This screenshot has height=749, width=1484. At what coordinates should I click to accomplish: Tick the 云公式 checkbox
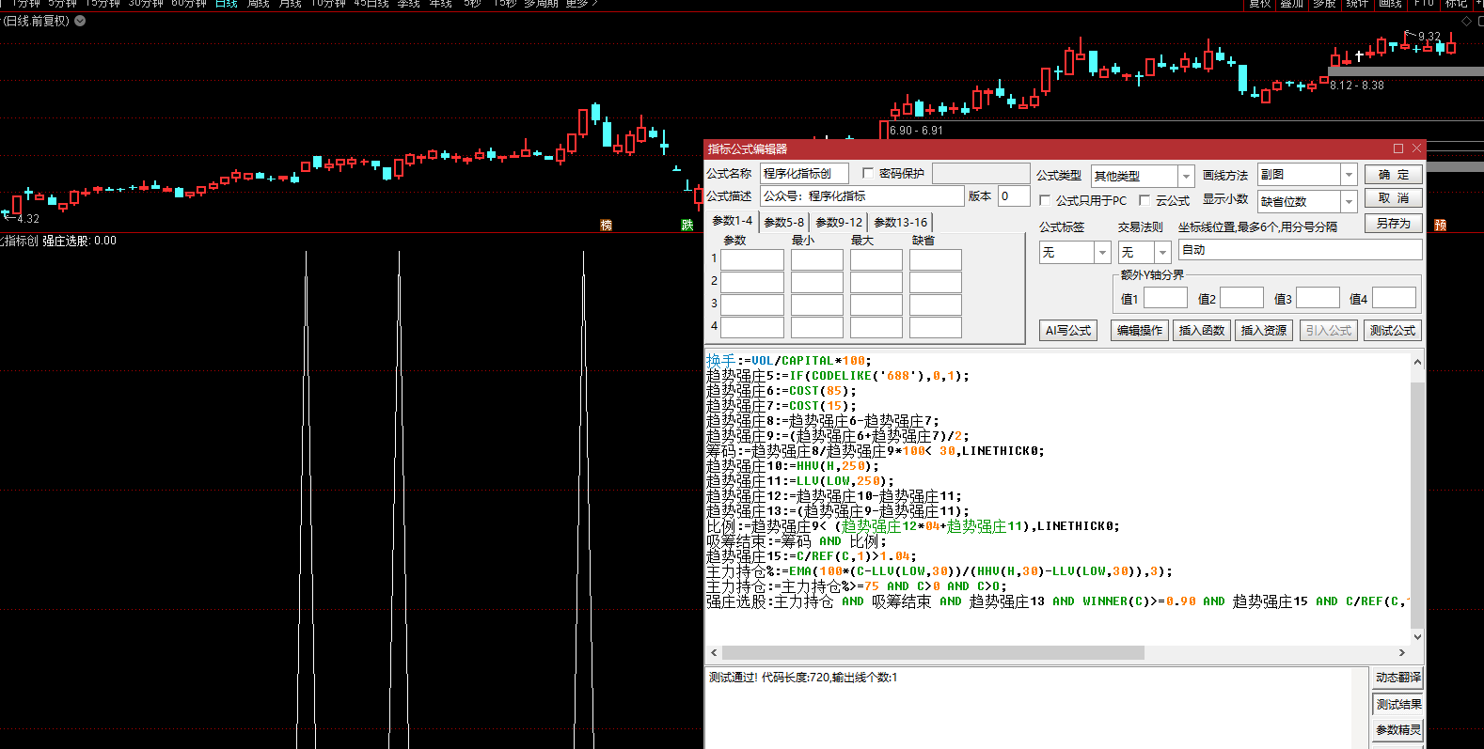[1145, 201]
